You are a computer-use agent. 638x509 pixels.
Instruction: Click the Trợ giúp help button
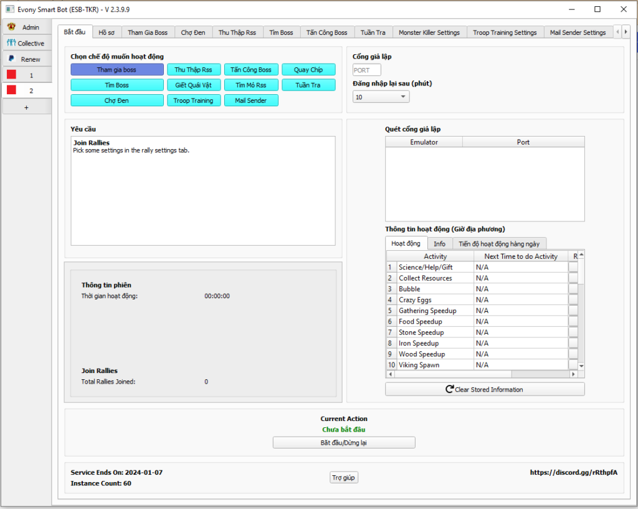pos(344,478)
